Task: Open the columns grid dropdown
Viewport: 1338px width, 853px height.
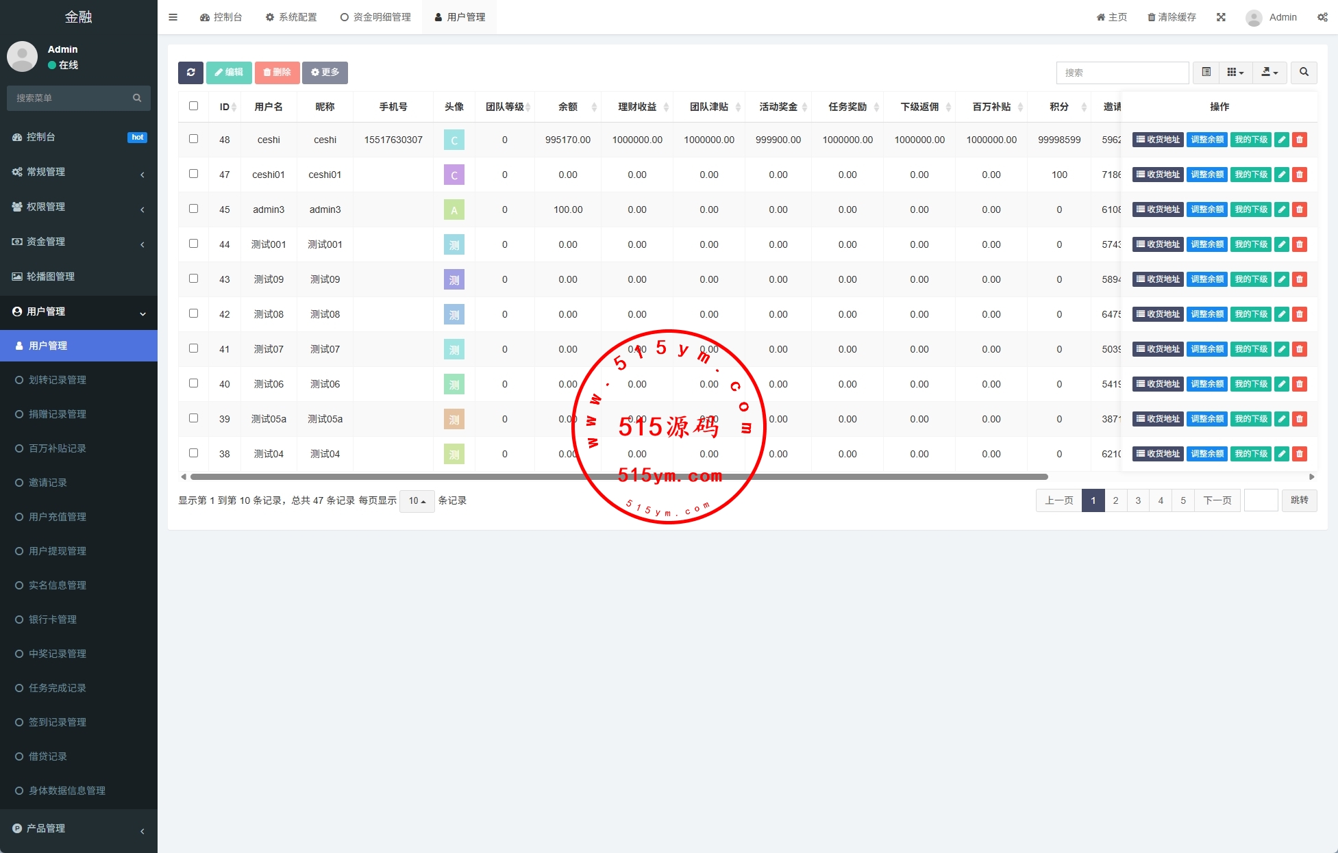Action: coord(1235,73)
